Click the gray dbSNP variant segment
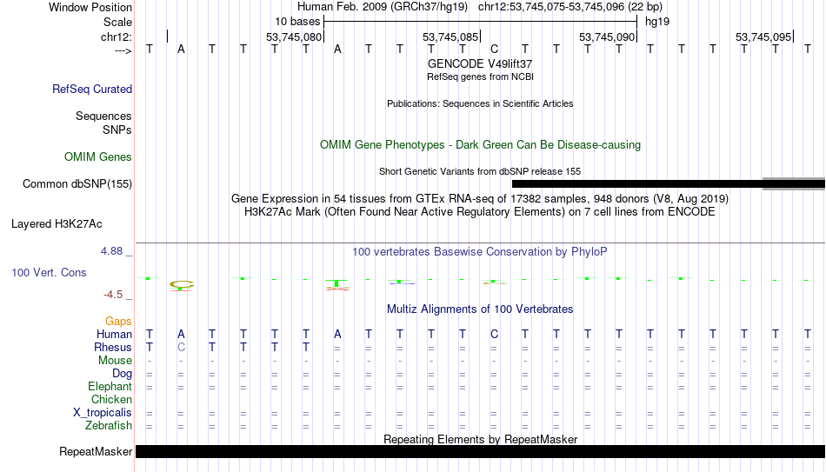Image resolution: width=826 pixels, height=472 pixels. coord(794,184)
